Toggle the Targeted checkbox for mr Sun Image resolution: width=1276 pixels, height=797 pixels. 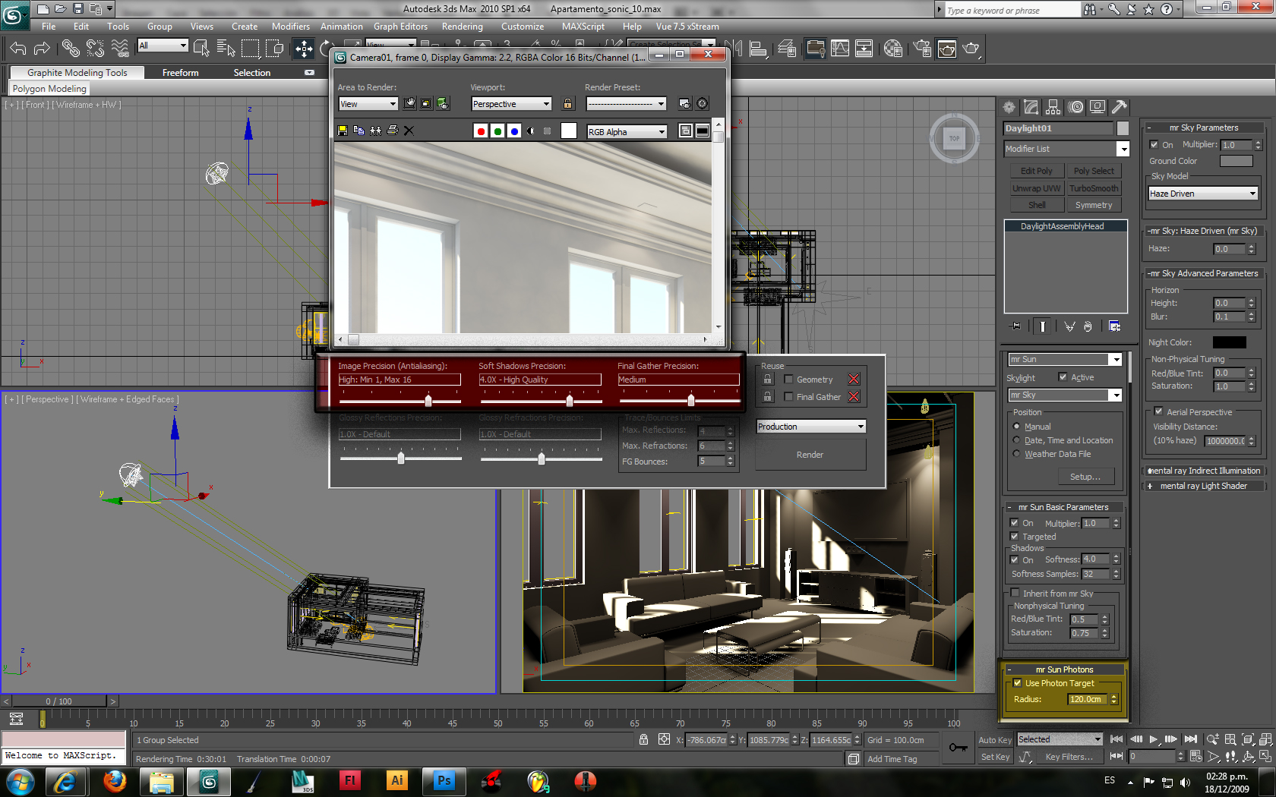click(x=1015, y=537)
